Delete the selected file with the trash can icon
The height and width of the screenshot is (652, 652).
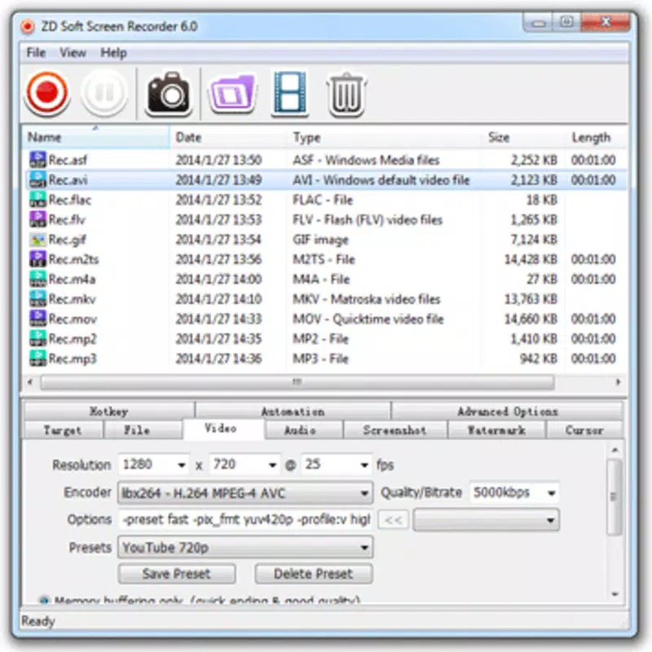(346, 94)
